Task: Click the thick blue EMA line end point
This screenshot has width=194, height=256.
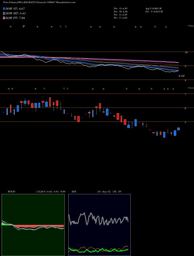Action: point(178,70)
